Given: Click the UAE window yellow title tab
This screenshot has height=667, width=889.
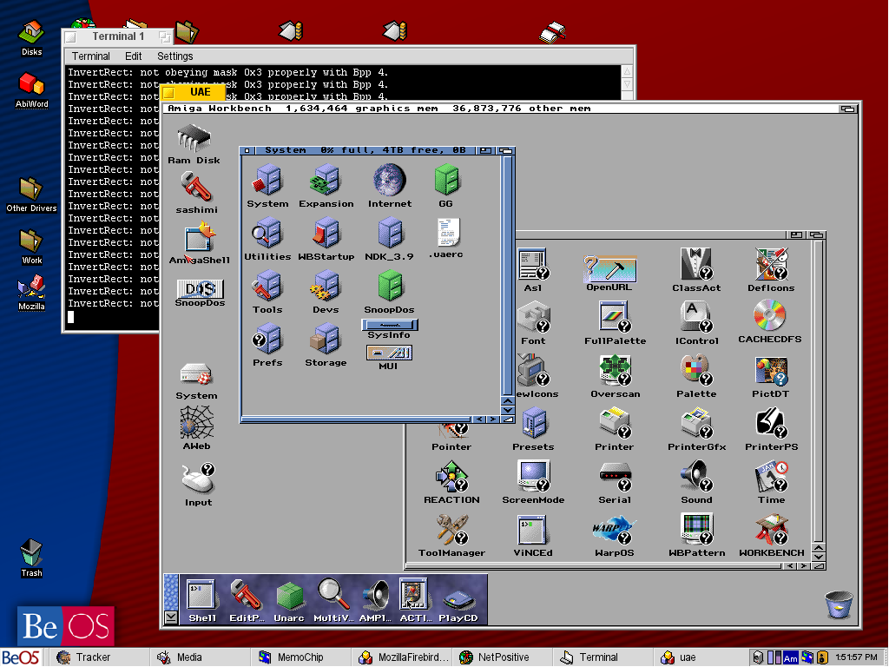Looking at the screenshot, I should 194,92.
